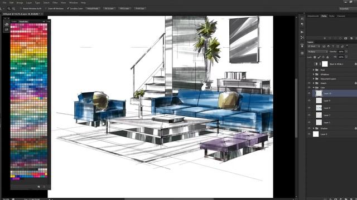Filter layers by shape layers icon
Screen dimensions: 357x200
pyautogui.click(x=337, y=46)
